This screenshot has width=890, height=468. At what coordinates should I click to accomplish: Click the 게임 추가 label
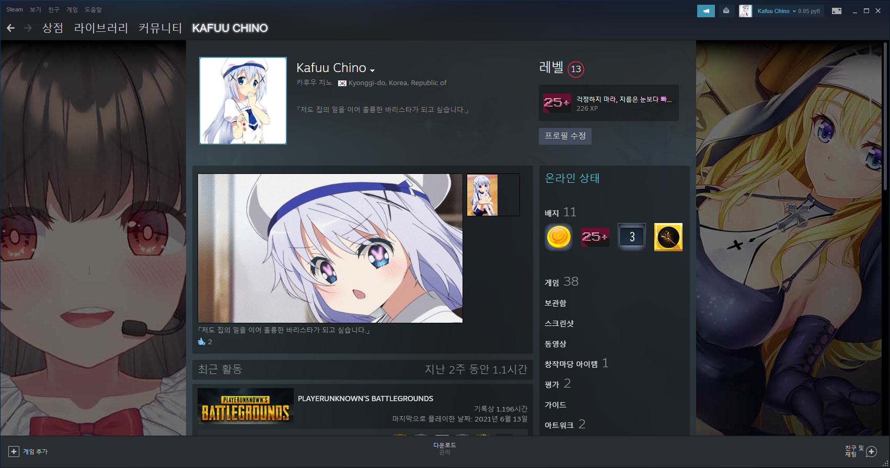pos(35,452)
